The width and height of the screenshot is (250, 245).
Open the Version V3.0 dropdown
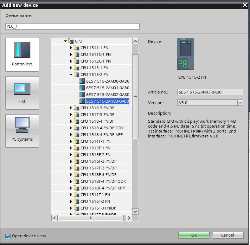[x=240, y=103]
